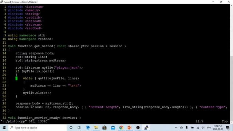233x131 pixels.
Task: Open the OneDrive cloud tray icon
Action: pos(181,128)
